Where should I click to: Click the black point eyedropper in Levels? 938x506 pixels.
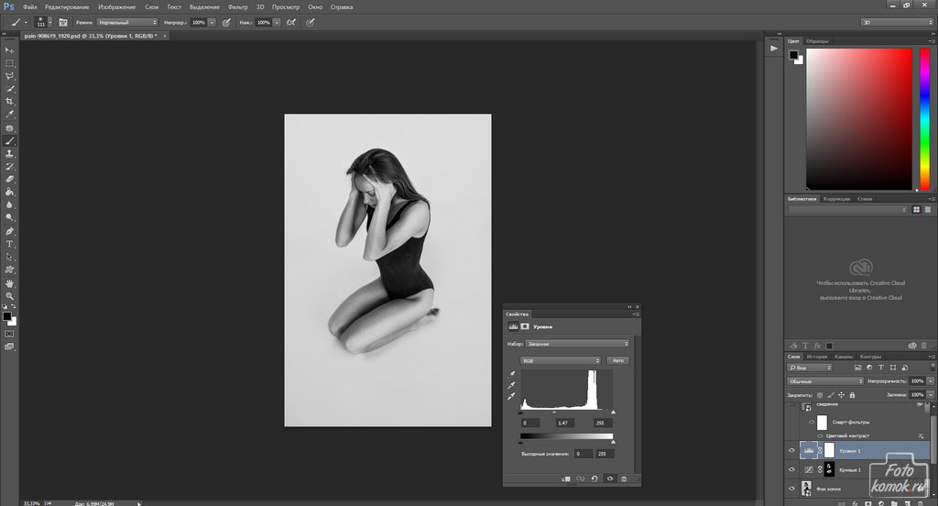[512, 374]
